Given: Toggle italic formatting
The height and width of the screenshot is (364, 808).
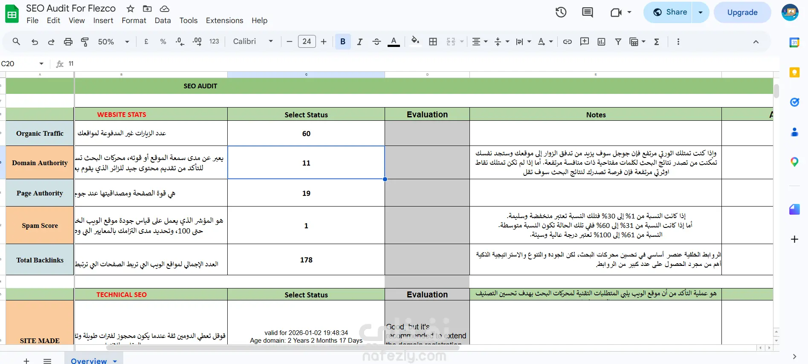Looking at the screenshot, I should click(x=360, y=41).
